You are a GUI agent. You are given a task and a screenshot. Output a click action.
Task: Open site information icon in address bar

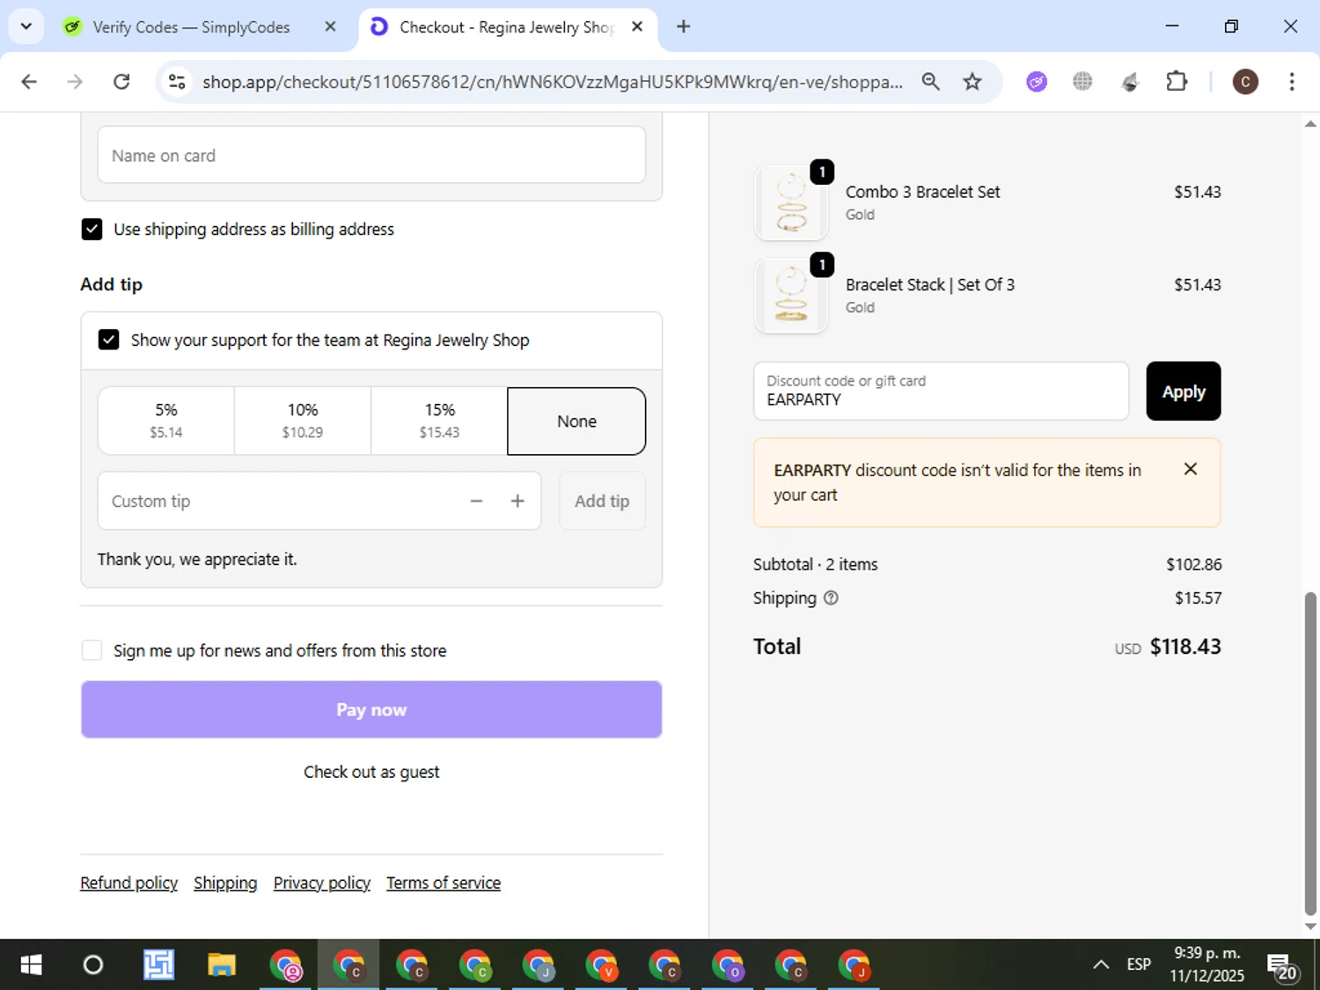pyautogui.click(x=177, y=82)
